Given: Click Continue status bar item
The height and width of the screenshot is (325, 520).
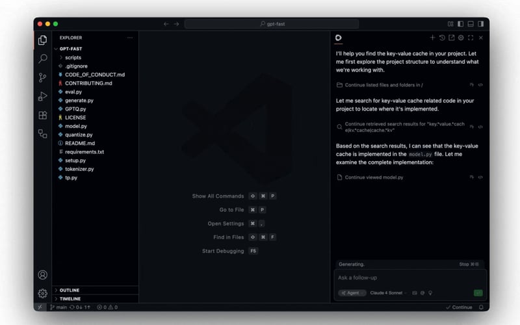Looking at the screenshot, I should pos(459,307).
